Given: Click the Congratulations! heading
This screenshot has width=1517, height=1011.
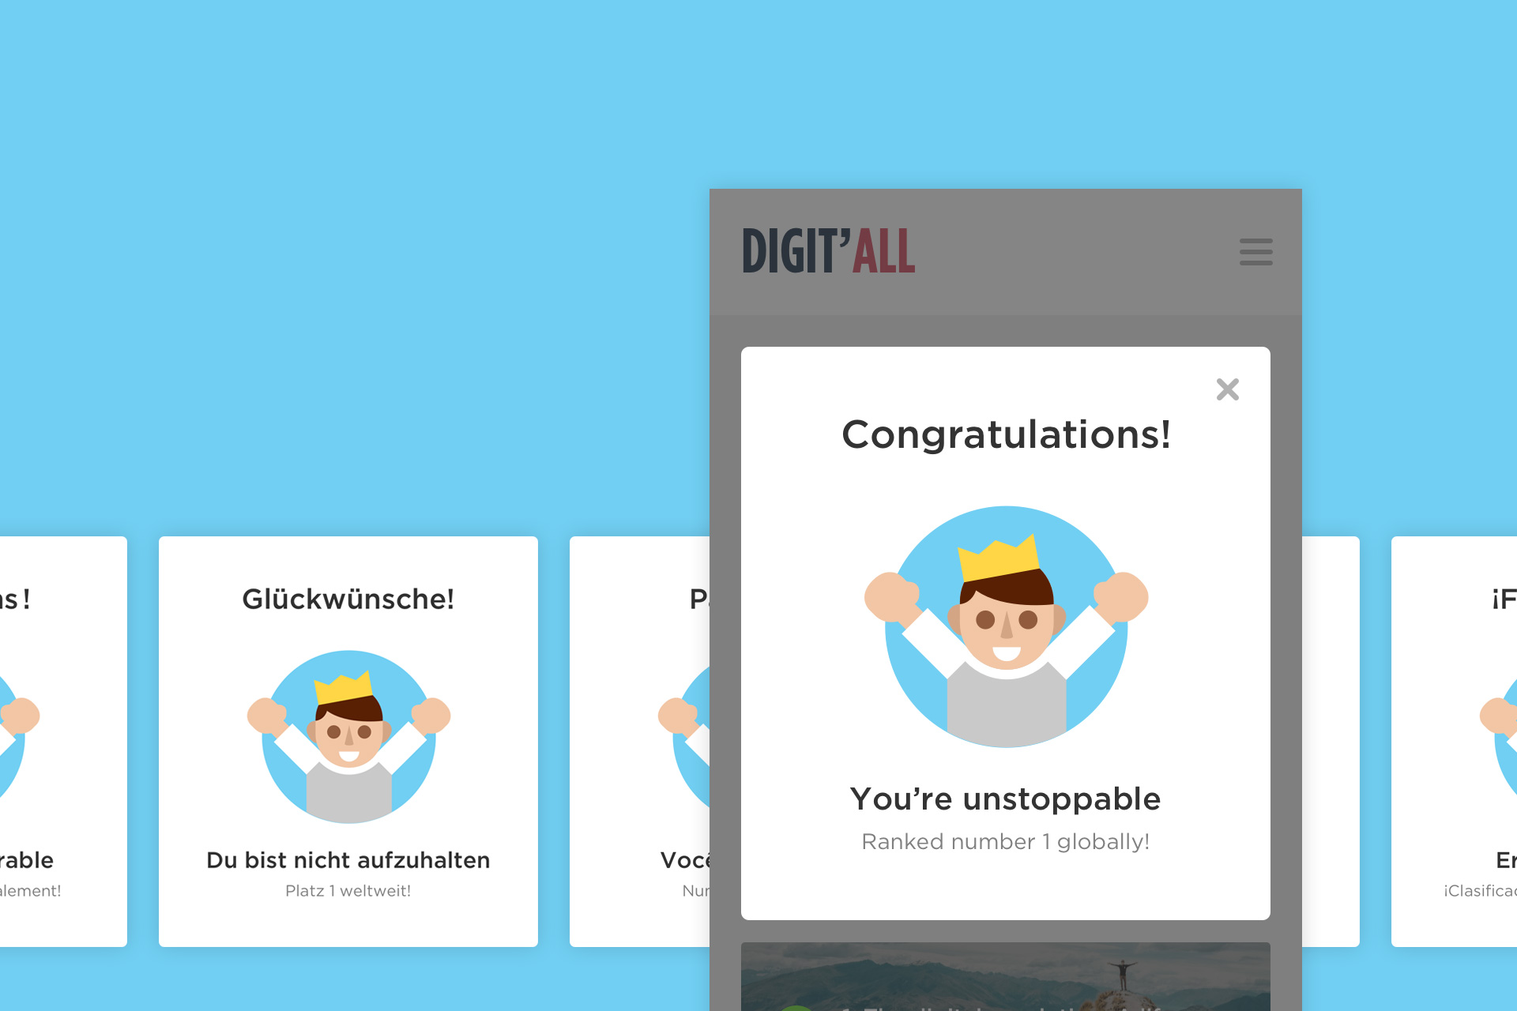Looking at the screenshot, I should tap(1006, 435).
